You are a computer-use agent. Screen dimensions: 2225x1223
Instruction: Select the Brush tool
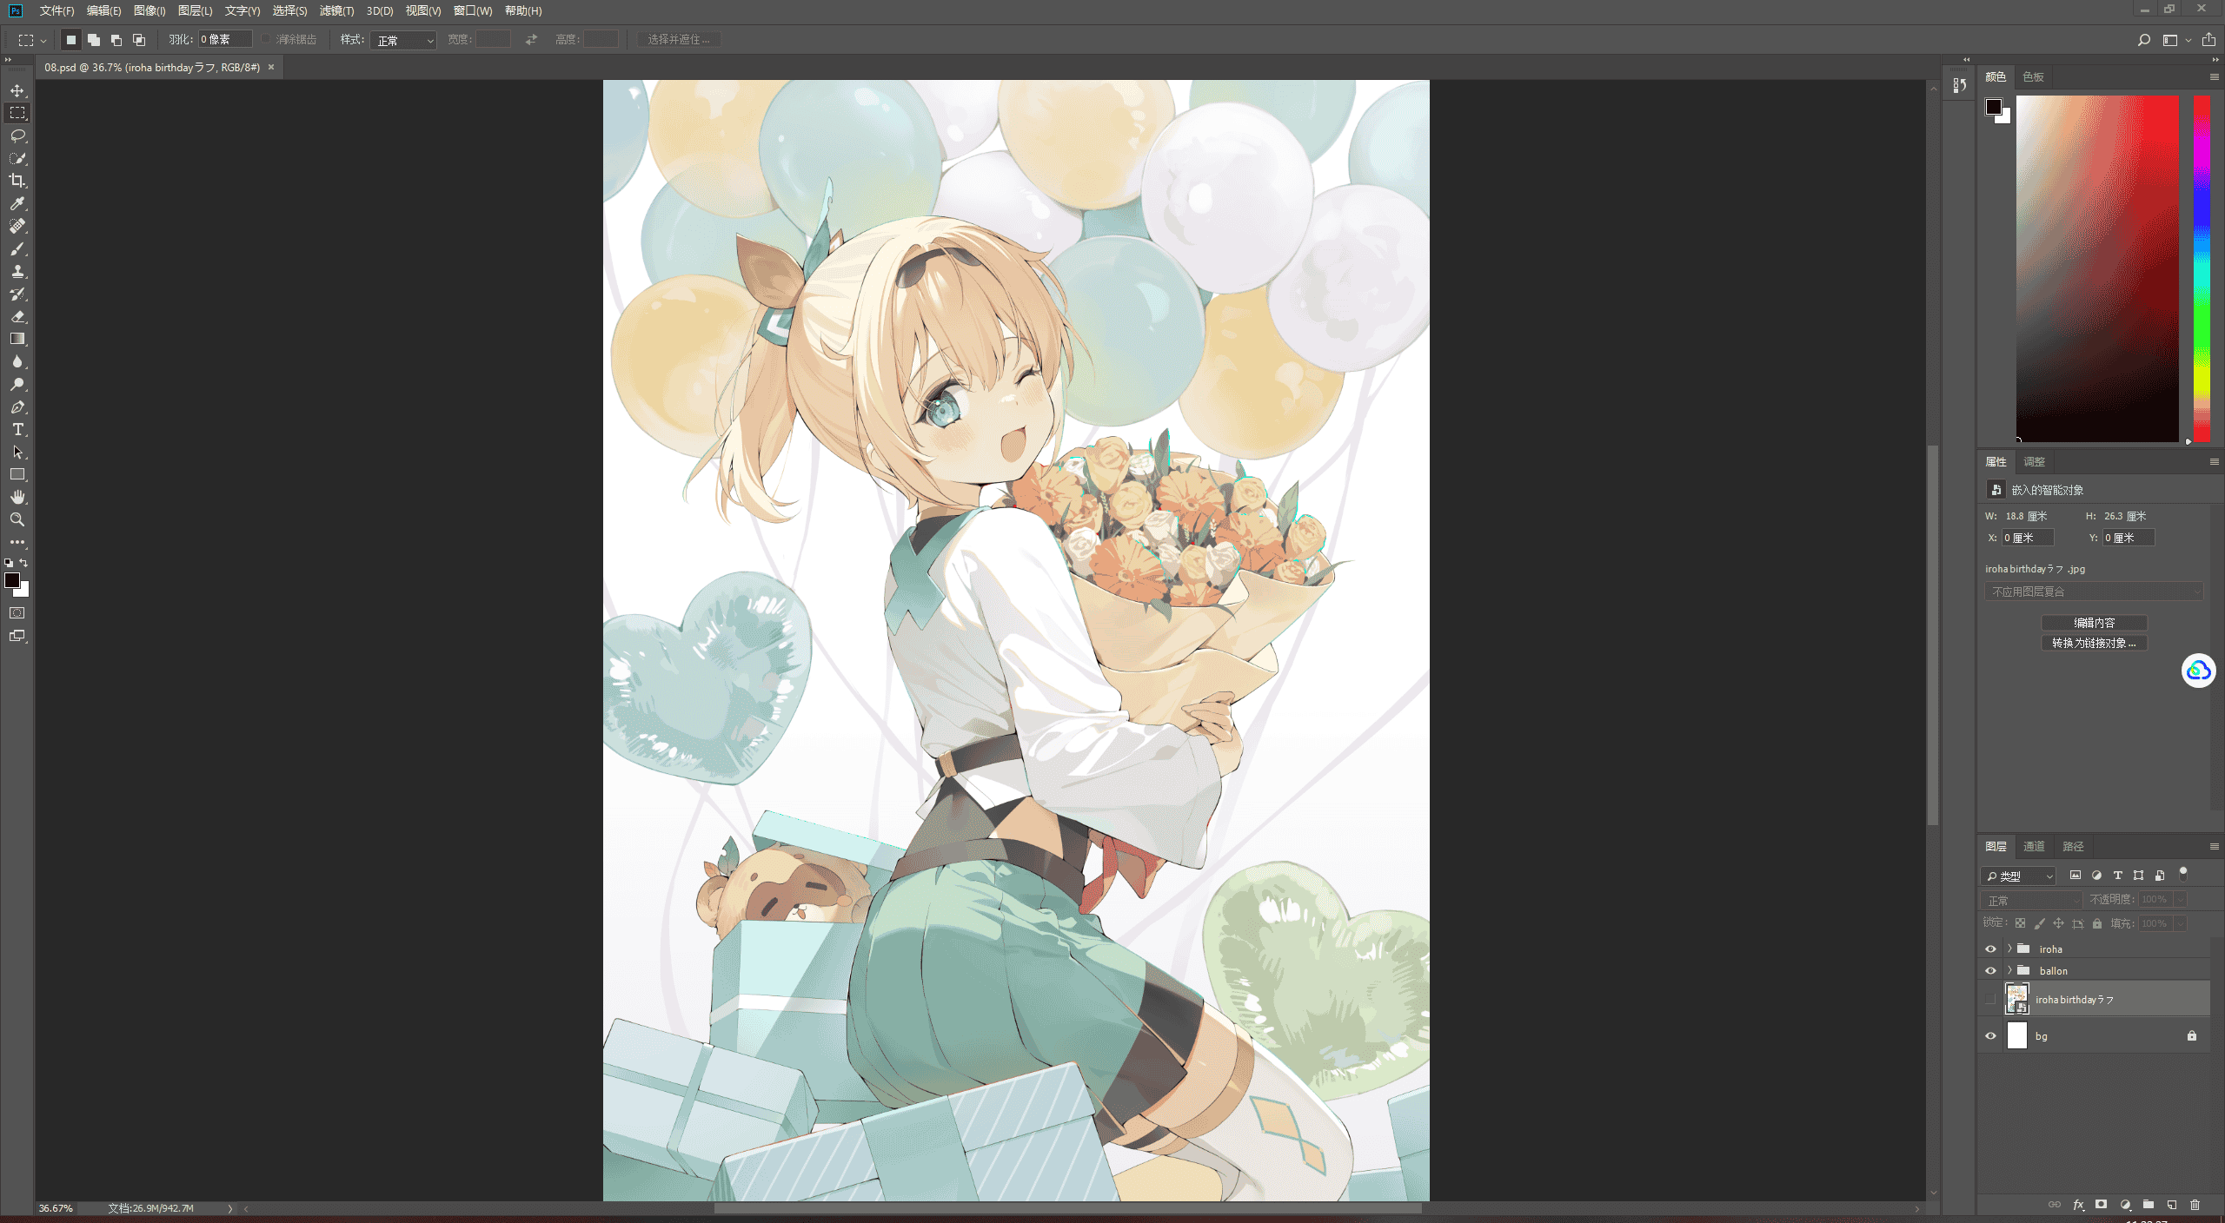pos(17,248)
